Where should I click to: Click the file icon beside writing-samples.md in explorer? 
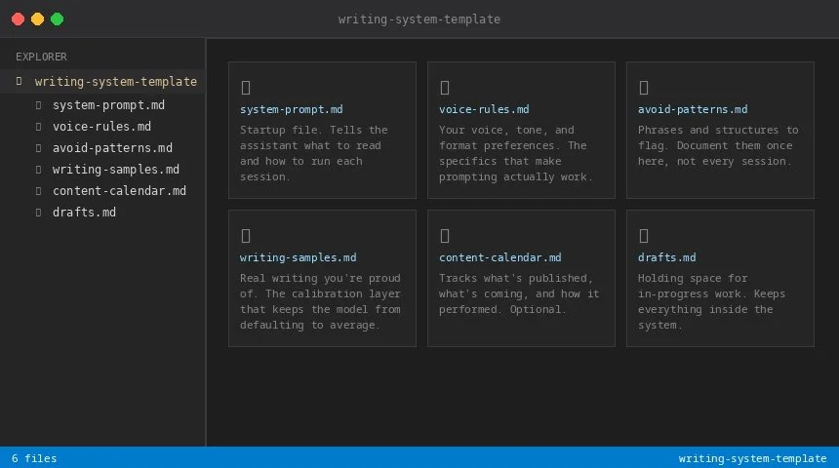pyautogui.click(x=38, y=170)
